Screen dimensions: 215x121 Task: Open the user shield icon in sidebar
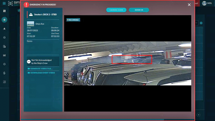pyautogui.click(x=4, y=73)
